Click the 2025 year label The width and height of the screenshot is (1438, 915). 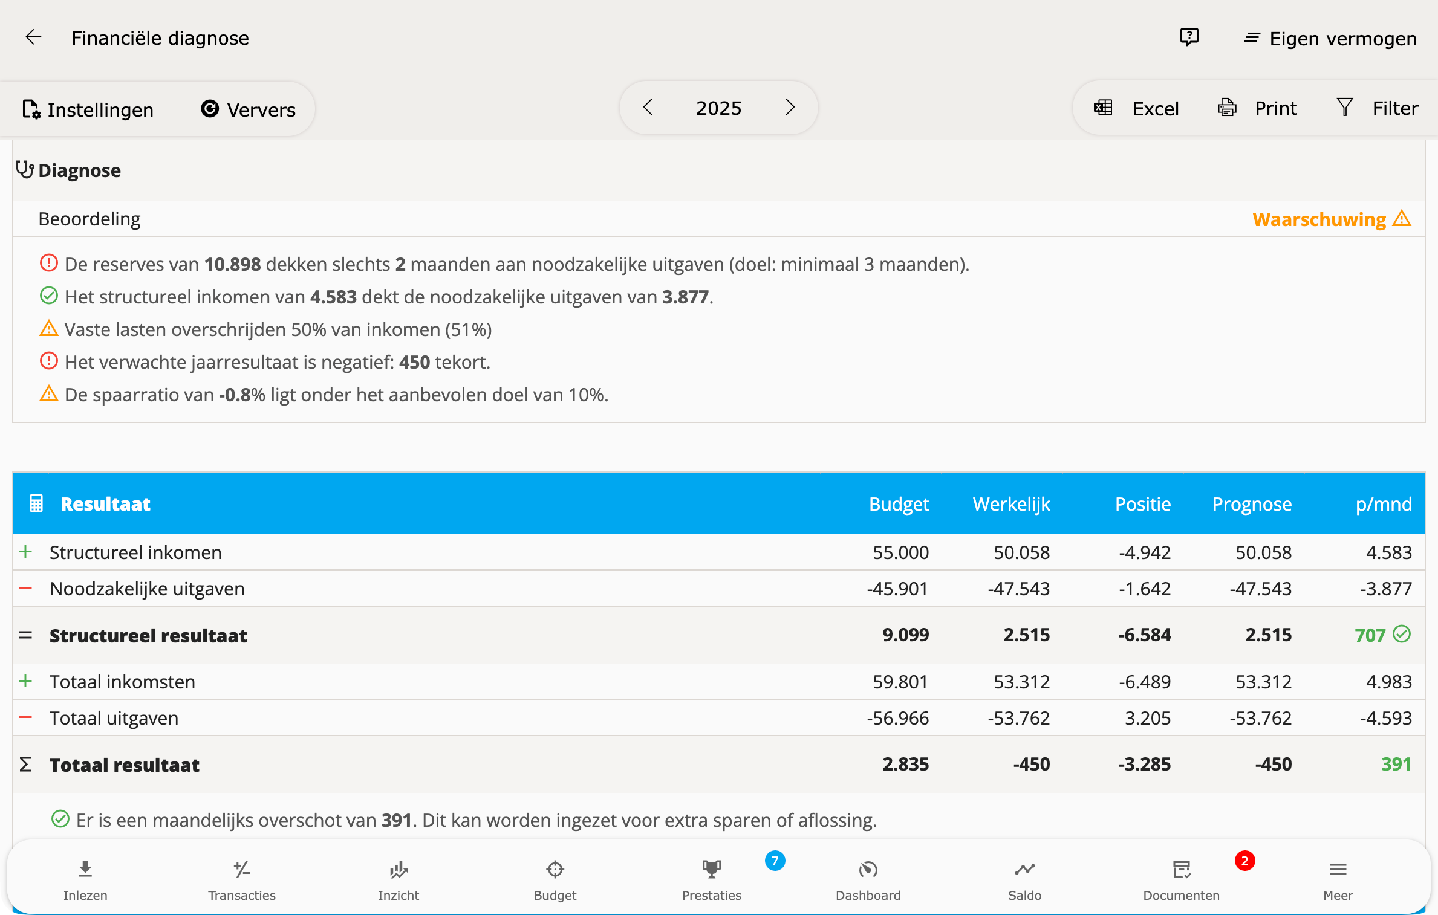tap(718, 108)
